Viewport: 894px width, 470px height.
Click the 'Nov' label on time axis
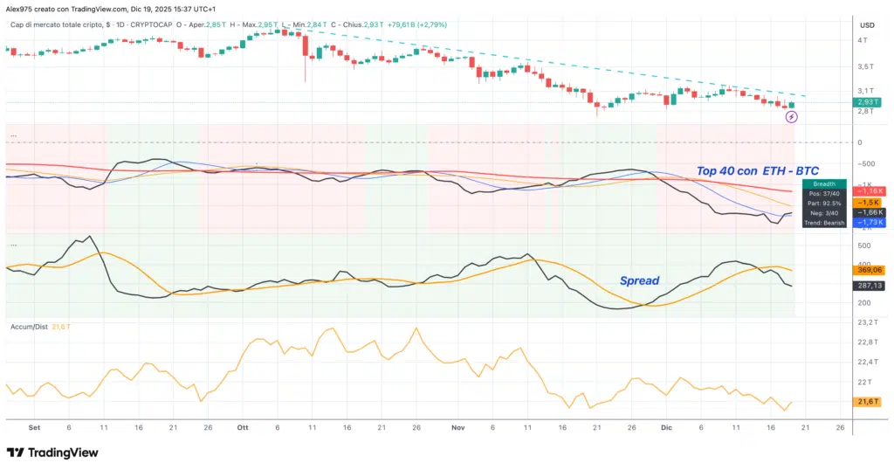pyautogui.click(x=459, y=428)
